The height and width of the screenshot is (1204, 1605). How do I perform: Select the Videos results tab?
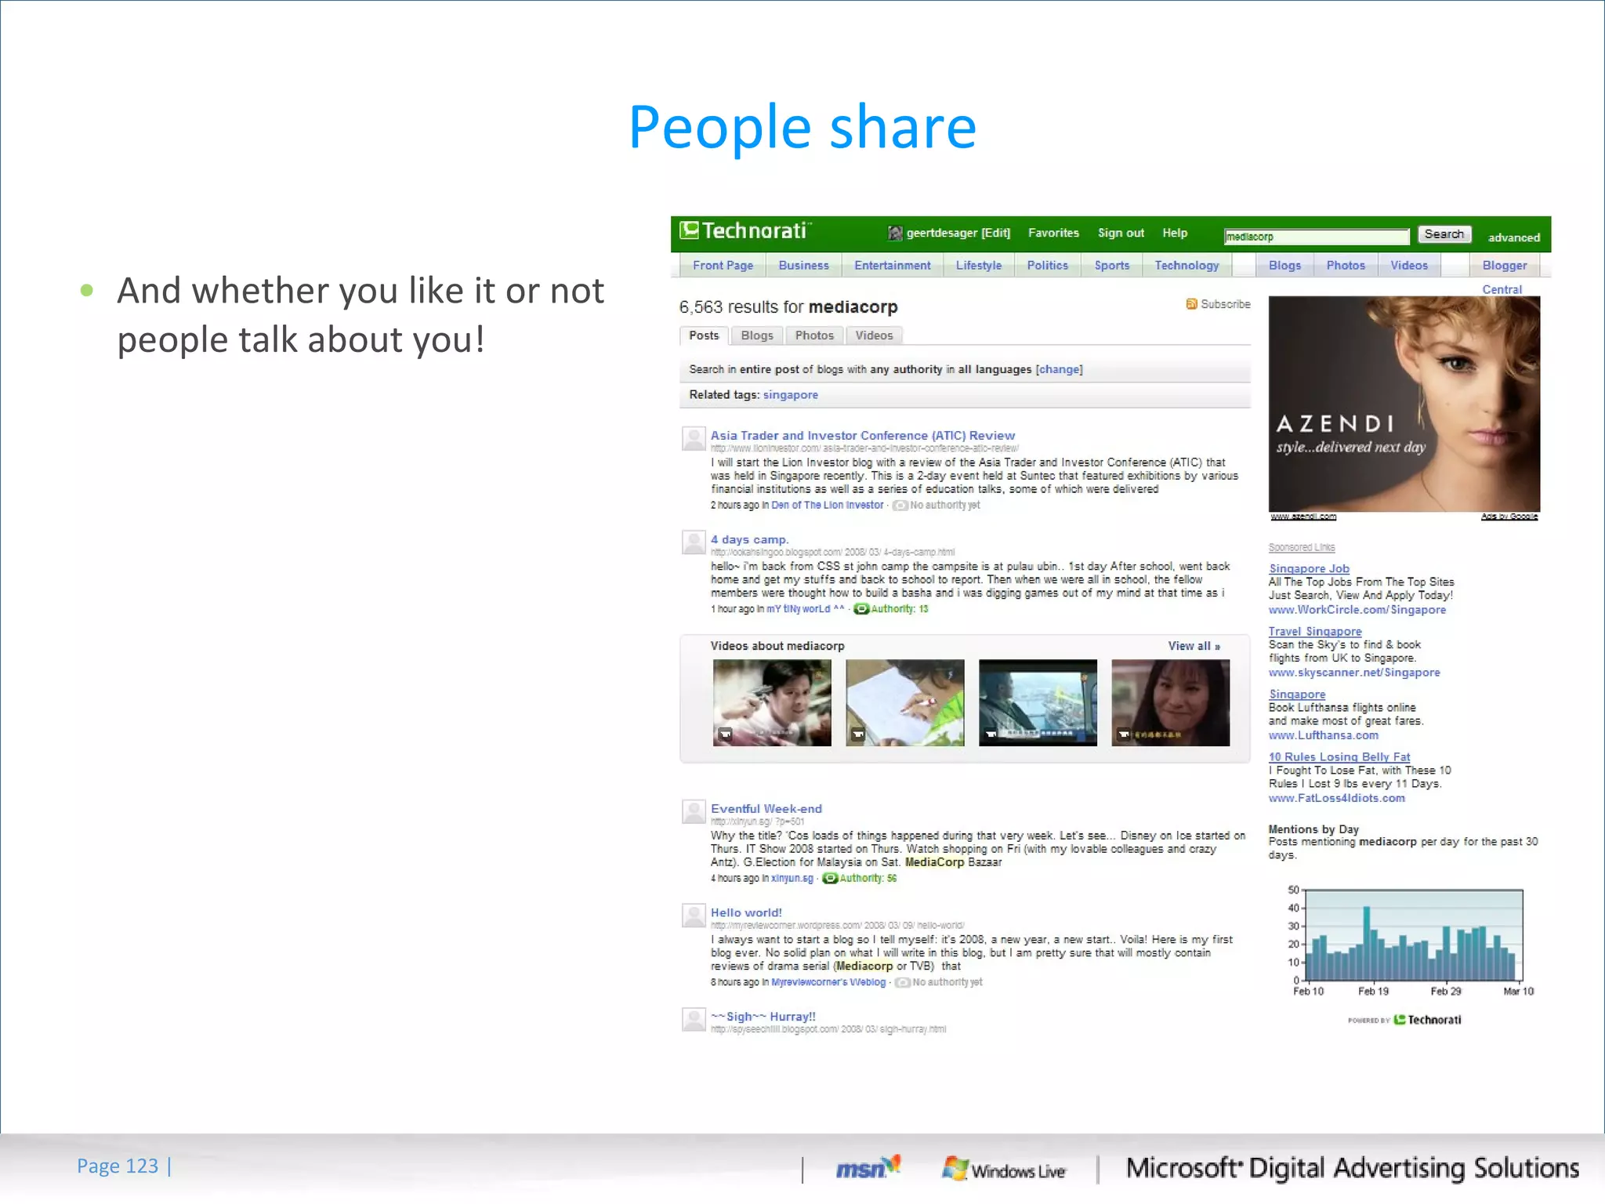pos(874,335)
